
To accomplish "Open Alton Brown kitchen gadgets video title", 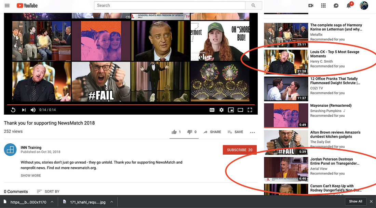I will coord(335,134).
